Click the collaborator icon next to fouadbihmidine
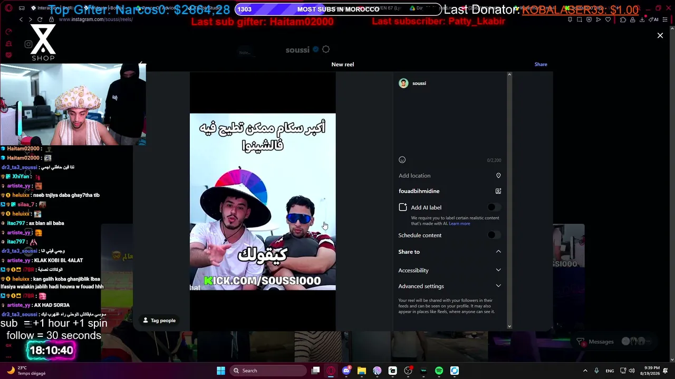 498,191
